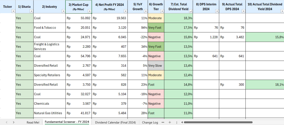Add a new sheet with the plus button
Viewport: 284px width, 125px height.
pyautogui.click(x=170, y=122)
